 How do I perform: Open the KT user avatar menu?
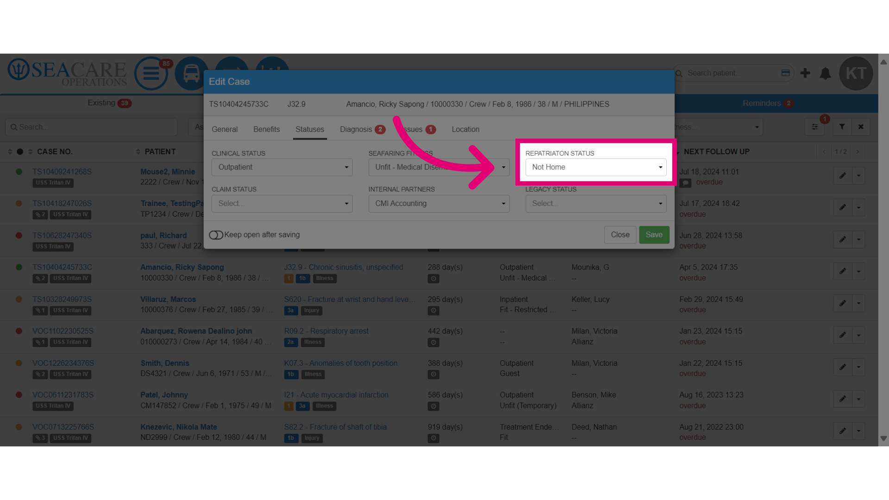point(856,73)
